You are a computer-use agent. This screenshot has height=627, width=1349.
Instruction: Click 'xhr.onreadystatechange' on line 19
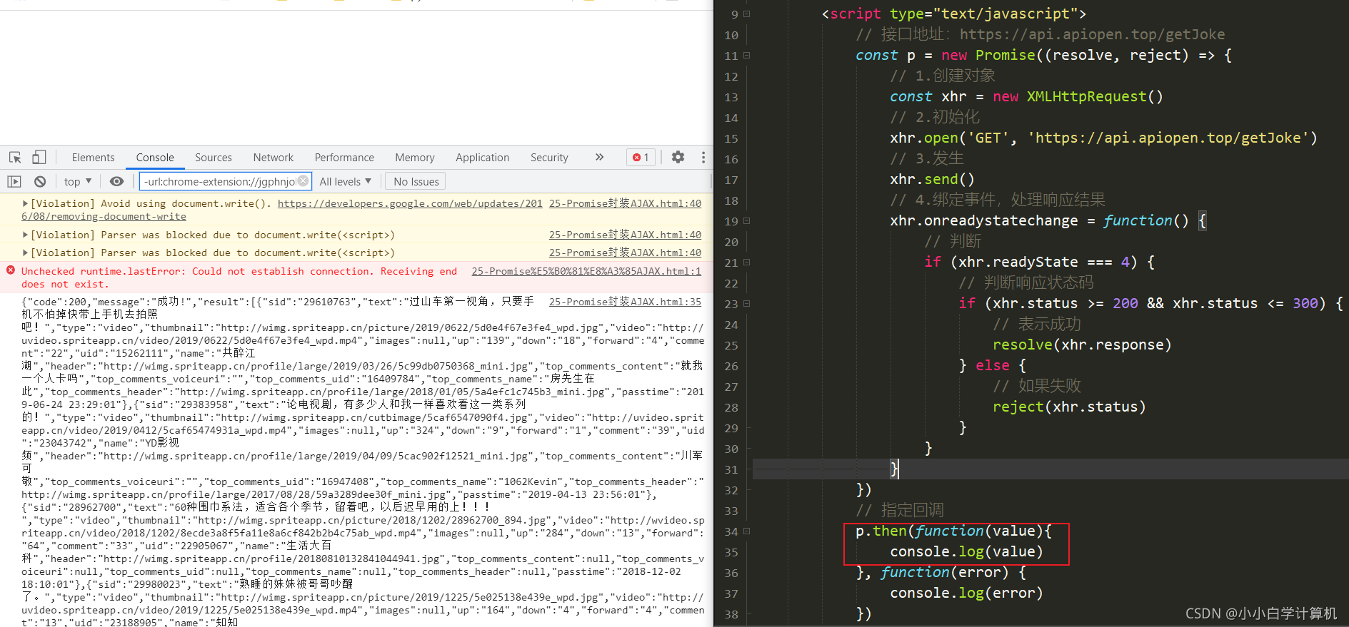[x=983, y=220]
